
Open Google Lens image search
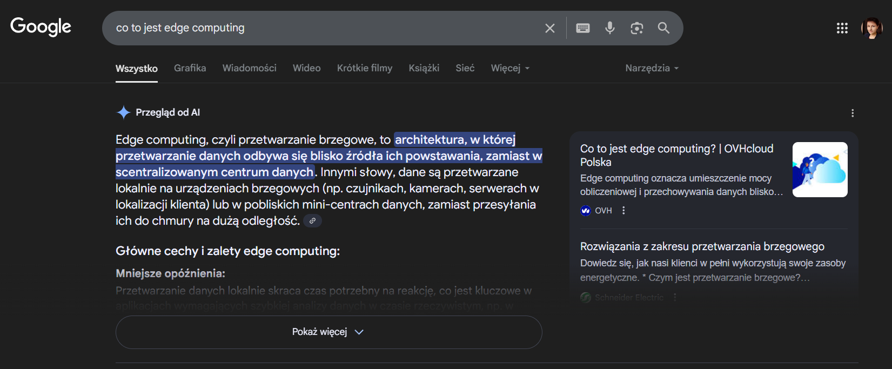click(636, 28)
